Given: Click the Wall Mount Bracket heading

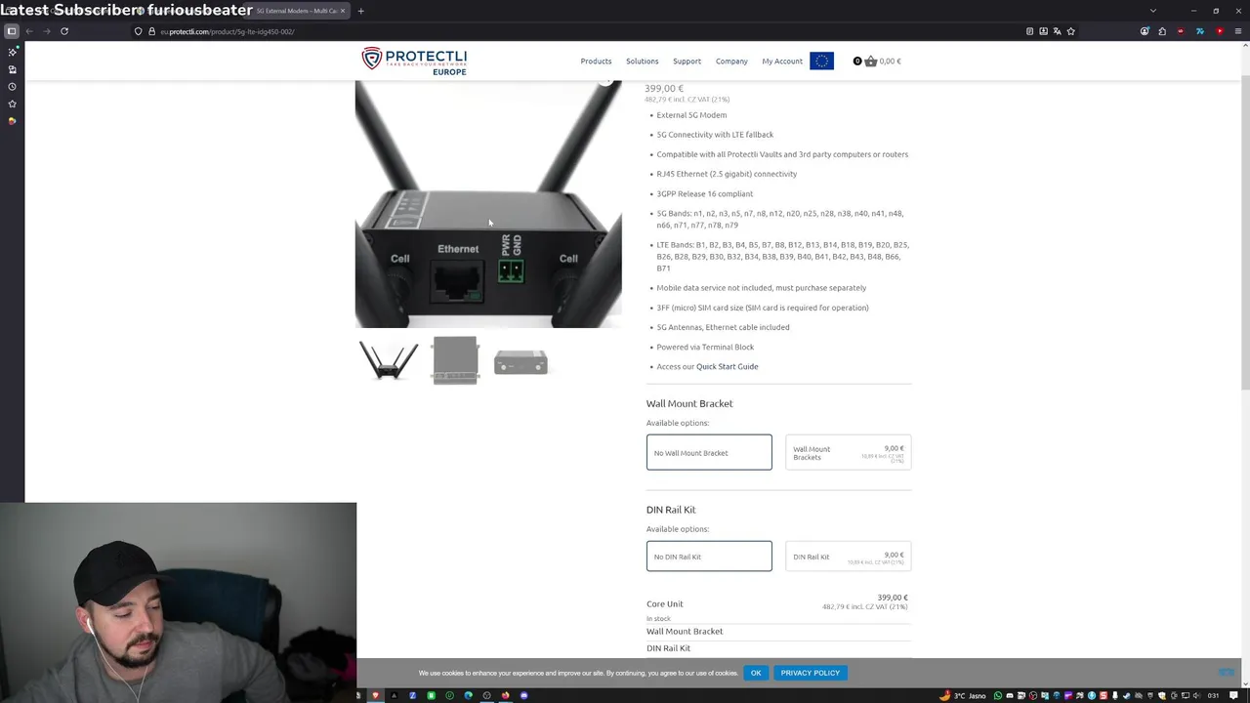Looking at the screenshot, I should click(689, 403).
